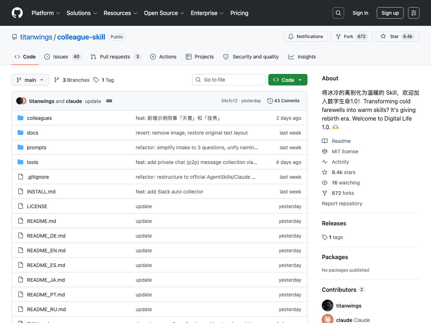Open the README_PT.md file
Image resolution: width=431 pixels, height=323 pixels.
pos(46,295)
